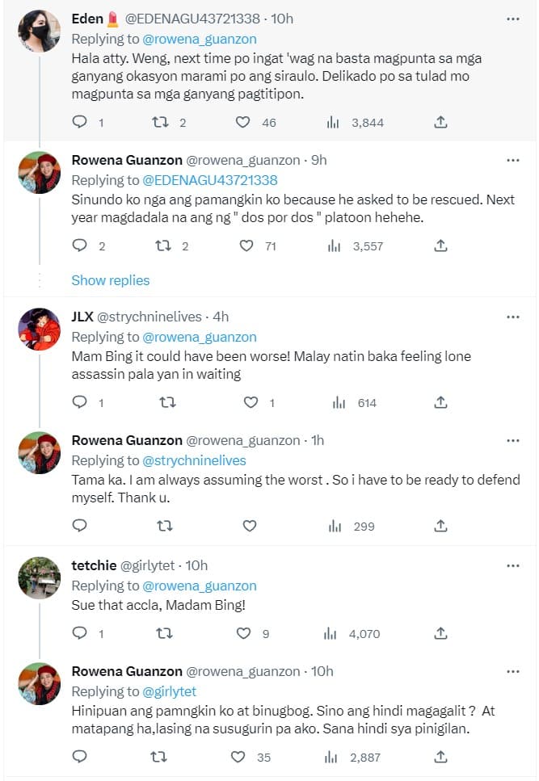Image resolution: width=539 pixels, height=781 pixels.
Task: Open more options on Eden's tweet
Action: click(512, 19)
